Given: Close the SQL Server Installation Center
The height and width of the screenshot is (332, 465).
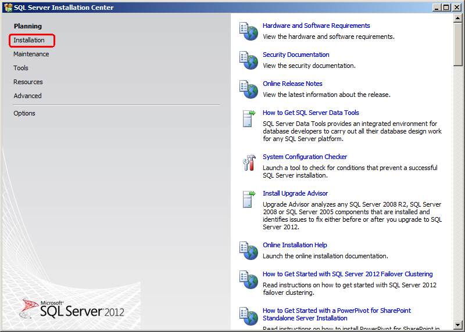Looking at the screenshot, I should point(457,8).
